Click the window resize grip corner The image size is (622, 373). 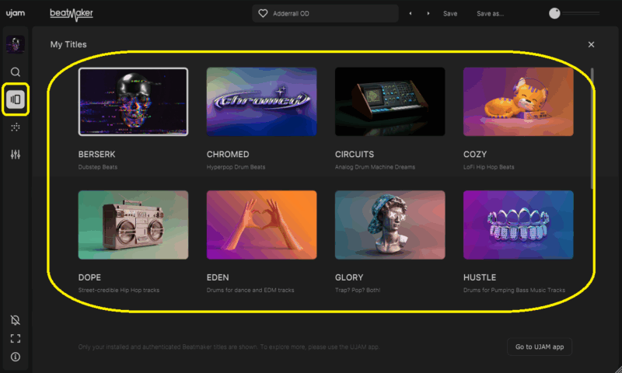coord(618,369)
